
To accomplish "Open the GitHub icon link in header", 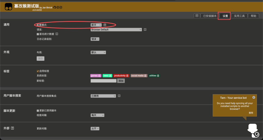I will tap(55, 7).
